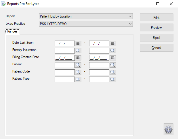Viewport: 178px width, 139px height.
Task: Click Patient range start lookup magnifier
Action: click(78, 65)
